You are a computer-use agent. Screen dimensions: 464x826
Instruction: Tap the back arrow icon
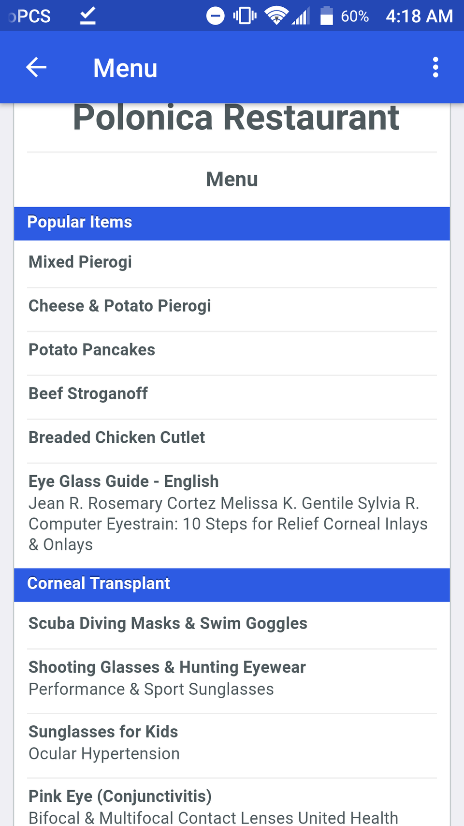36,67
